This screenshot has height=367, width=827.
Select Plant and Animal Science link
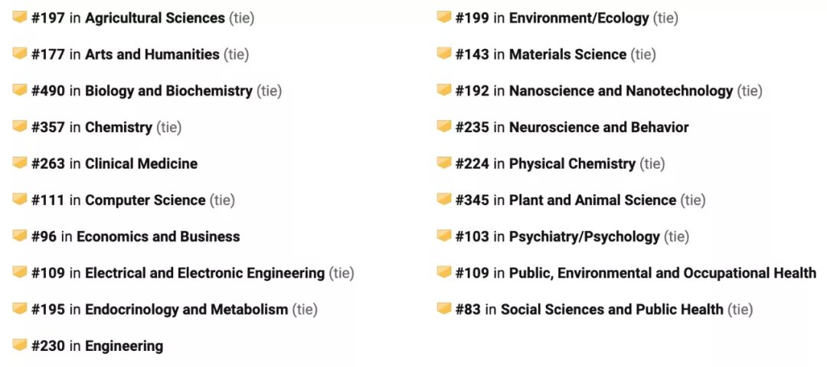pyautogui.click(x=592, y=200)
